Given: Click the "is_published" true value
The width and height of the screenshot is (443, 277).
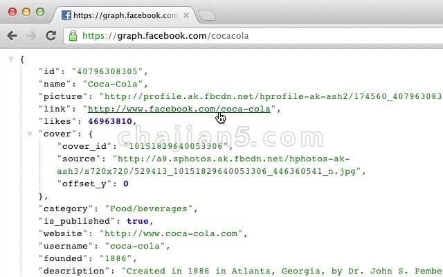Looking at the screenshot, I should (138, 221).
